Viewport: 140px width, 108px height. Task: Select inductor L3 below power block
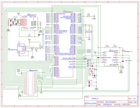[29, 36]
